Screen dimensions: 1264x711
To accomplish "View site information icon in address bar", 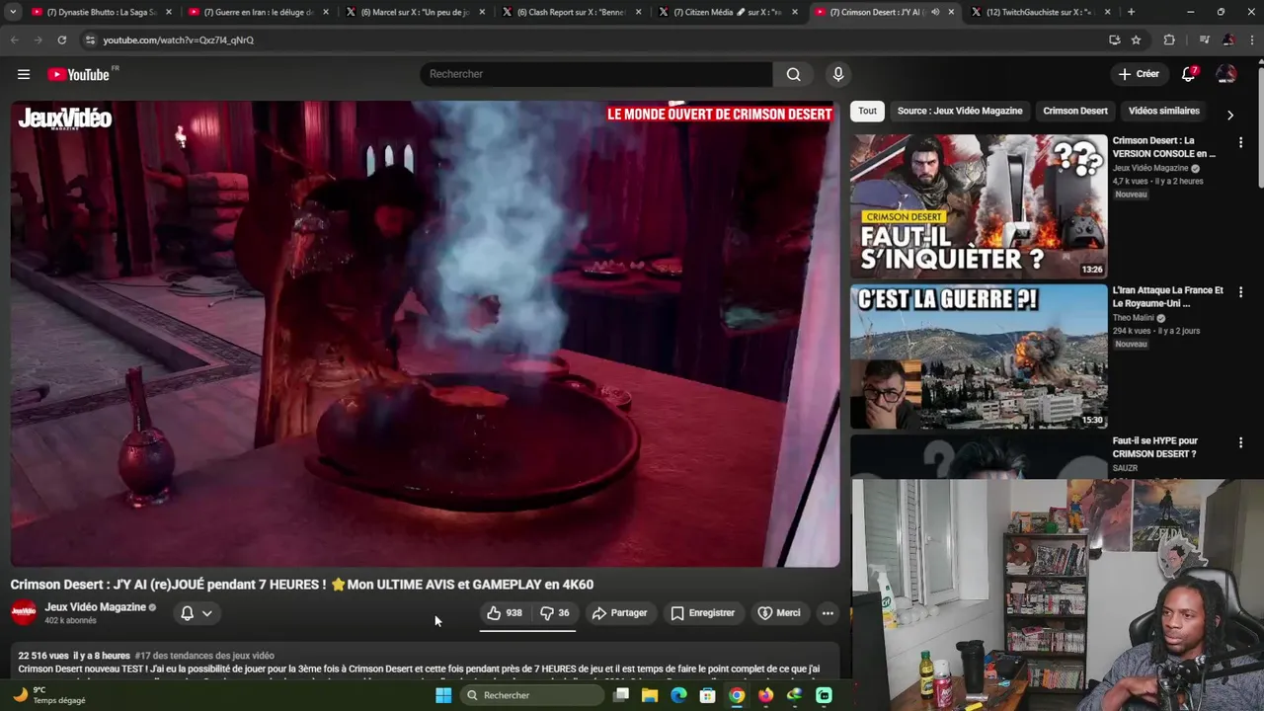I will point(90,39).
